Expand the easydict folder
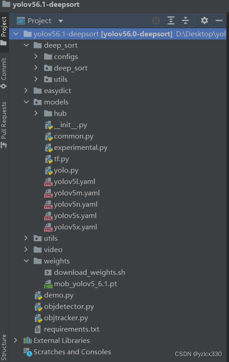 (26, 90)
